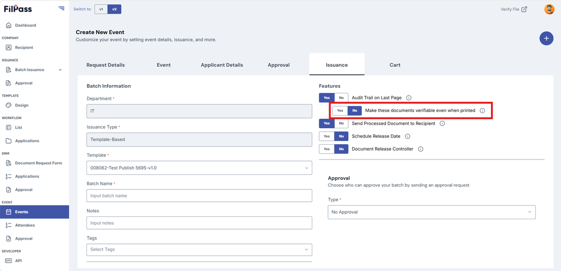This screenshot has height=271, width=561.
Task: Click Approval icon under Issuance
Action: pyautogui.click(x=8, y=83)
